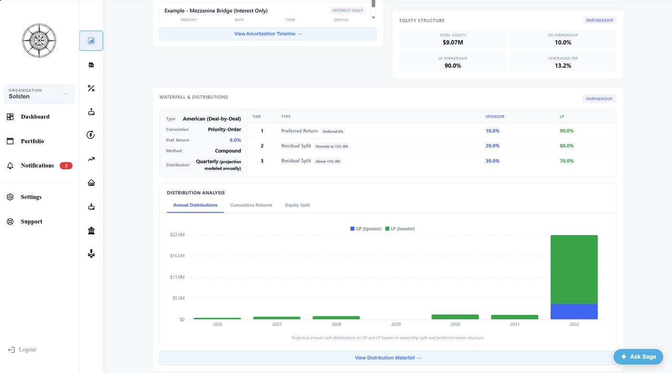Open the house property icon
This screenshot has height=373, width=672.
[x=91, y=183]
